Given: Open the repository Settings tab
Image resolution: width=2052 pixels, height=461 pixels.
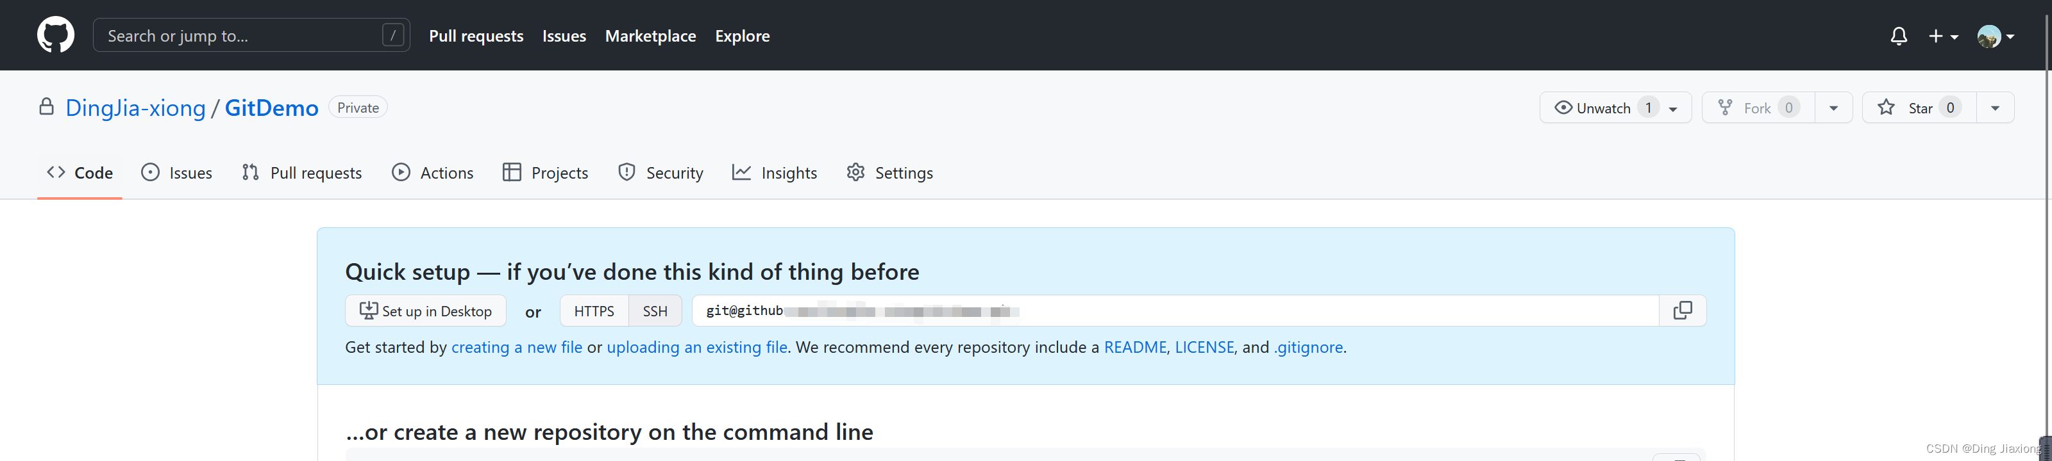Looking at the screenshot, I should [890, 172].
